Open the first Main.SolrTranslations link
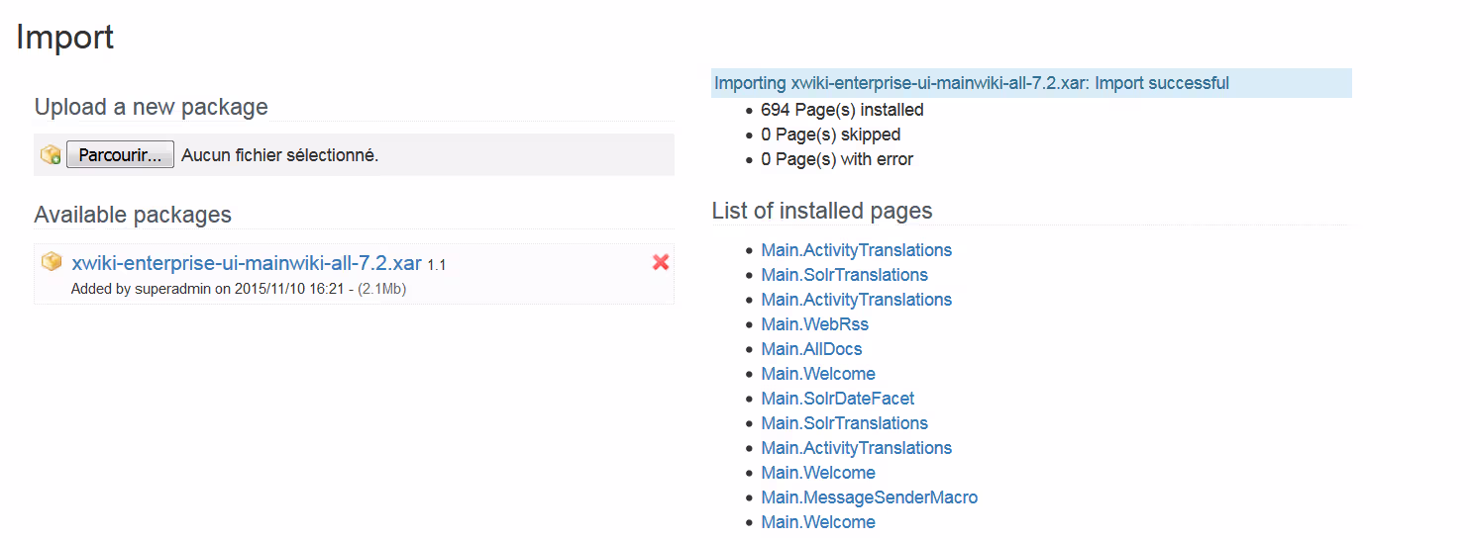Image resolution: width=1470 pixels, height=540 pixels. tap(844, 275)
